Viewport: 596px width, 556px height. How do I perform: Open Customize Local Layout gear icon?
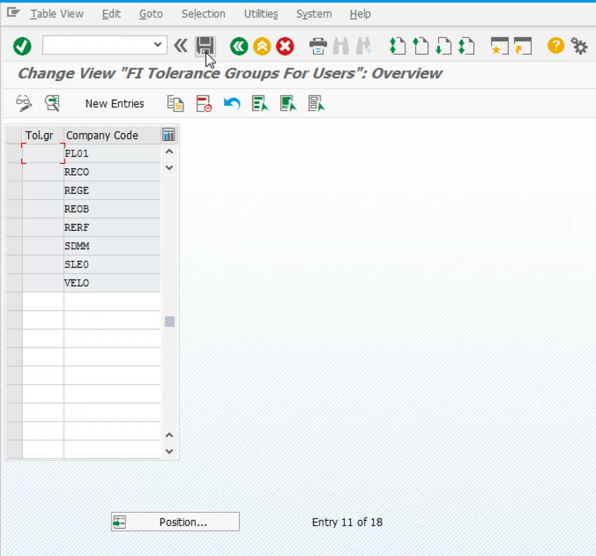pos(579,46)
